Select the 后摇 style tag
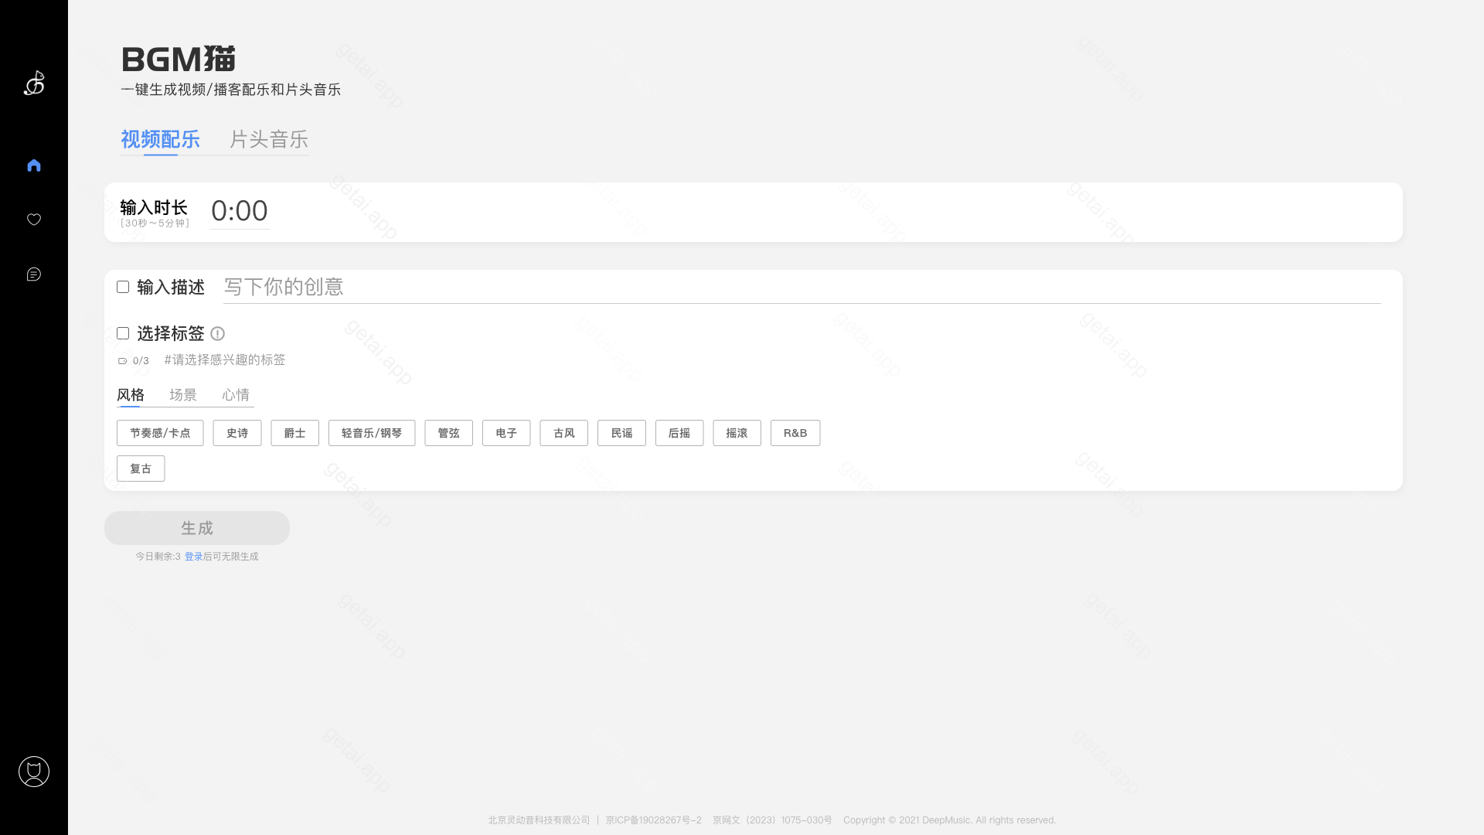1484x835 pixels. (679, 433)
